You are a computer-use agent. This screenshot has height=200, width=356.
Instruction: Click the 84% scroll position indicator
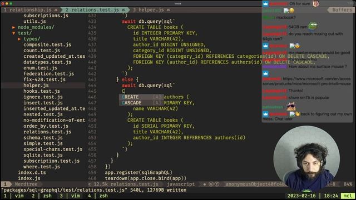(x=348, y=184)
